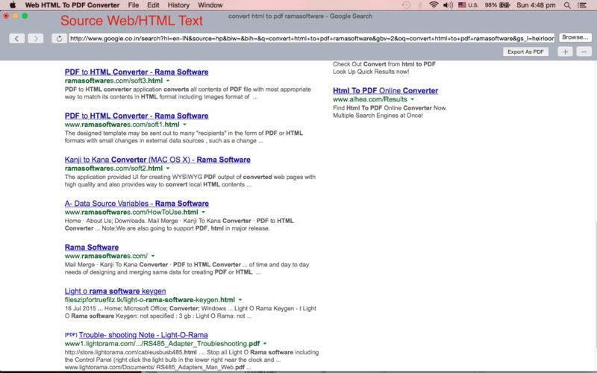Open Kanji to Kana Converter (MAC OS X) link
The width and height of the screenshot is (597, 373).
click(157, 160)
